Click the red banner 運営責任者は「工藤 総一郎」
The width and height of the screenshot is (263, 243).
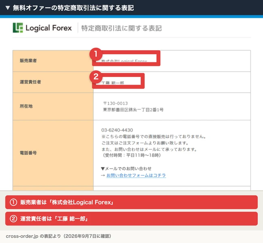131,219
